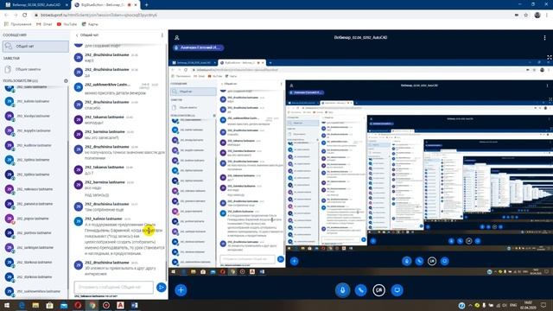553x311 pixels.
Task: Click the talking indicator for Ашихмин Евгений
Action: point(199,48)
